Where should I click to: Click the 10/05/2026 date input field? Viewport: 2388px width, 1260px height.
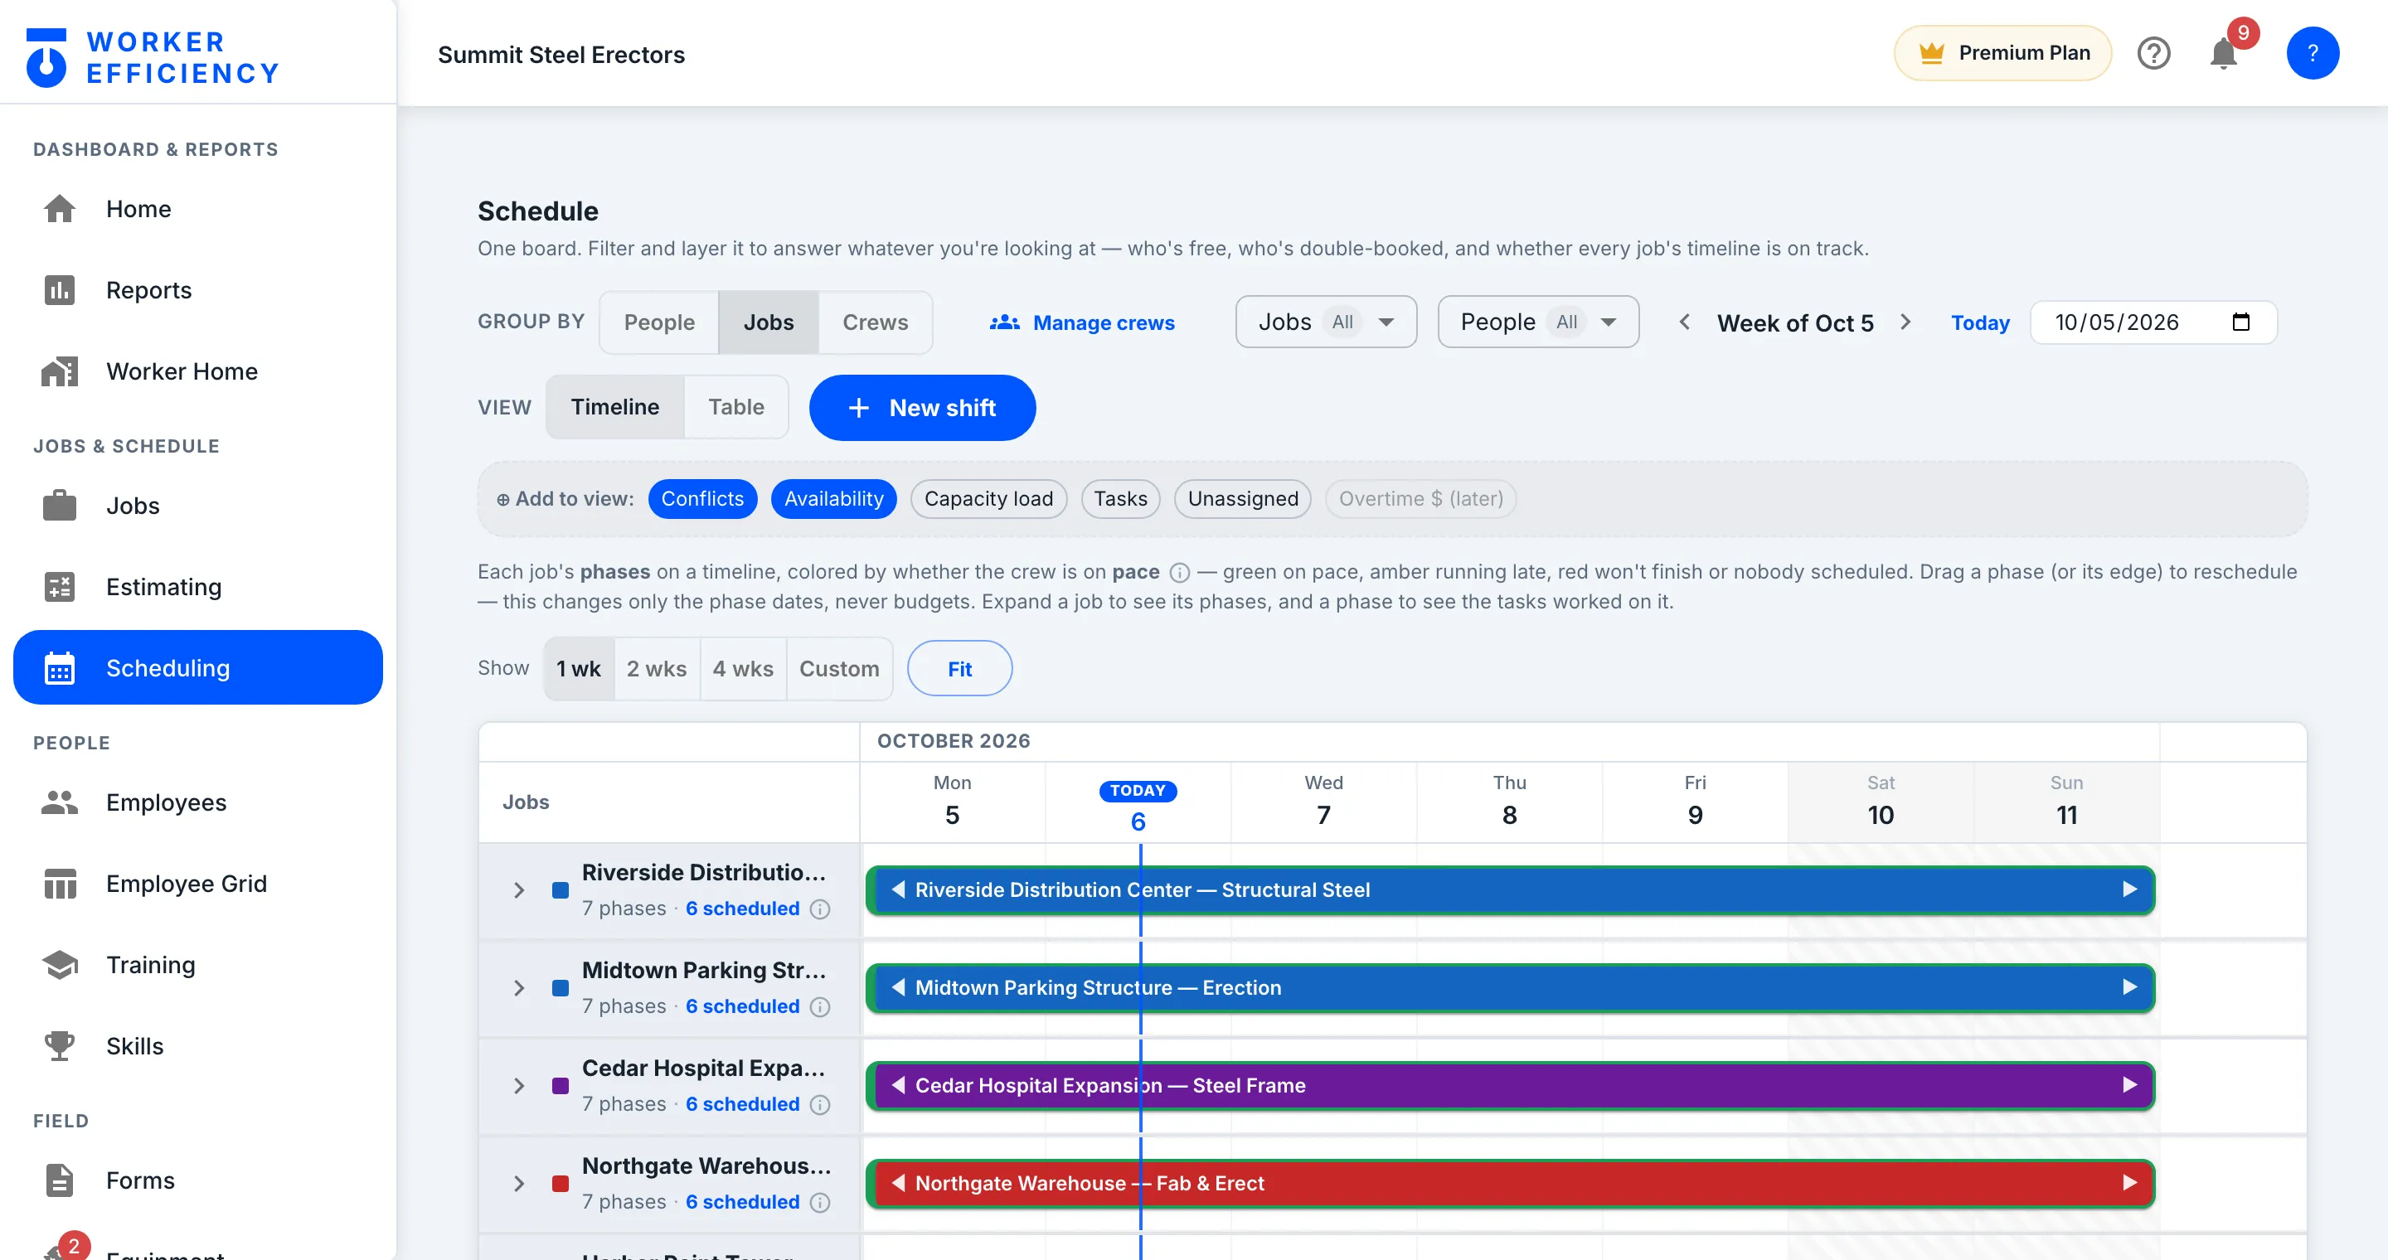tap(2153, 322)
